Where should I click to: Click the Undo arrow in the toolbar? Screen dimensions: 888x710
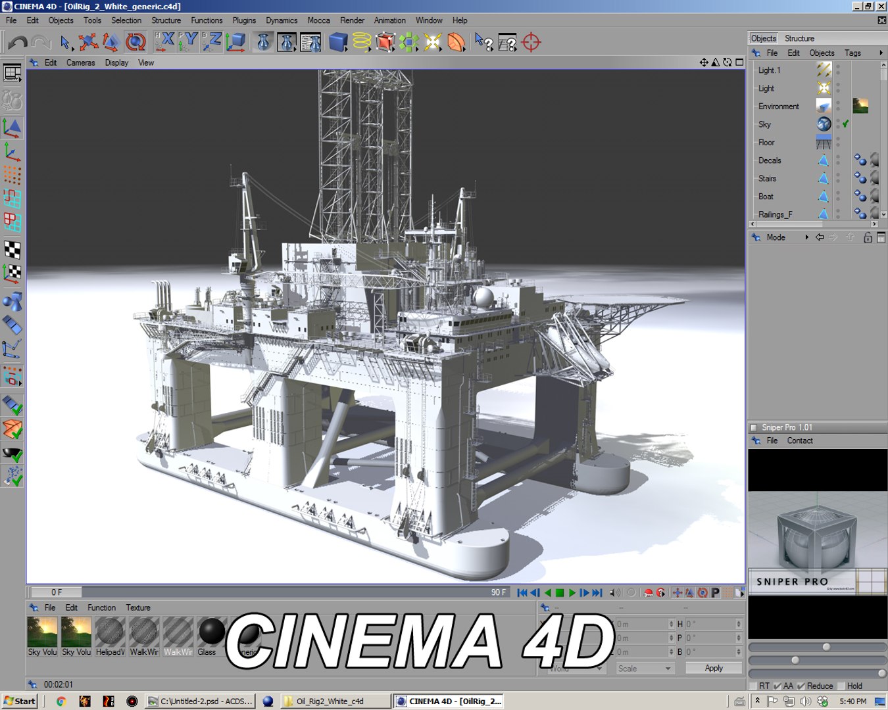pos(17,43)
